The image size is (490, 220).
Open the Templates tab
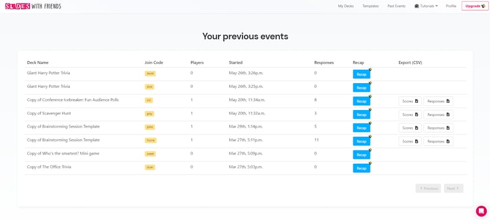tap(371, 6)
